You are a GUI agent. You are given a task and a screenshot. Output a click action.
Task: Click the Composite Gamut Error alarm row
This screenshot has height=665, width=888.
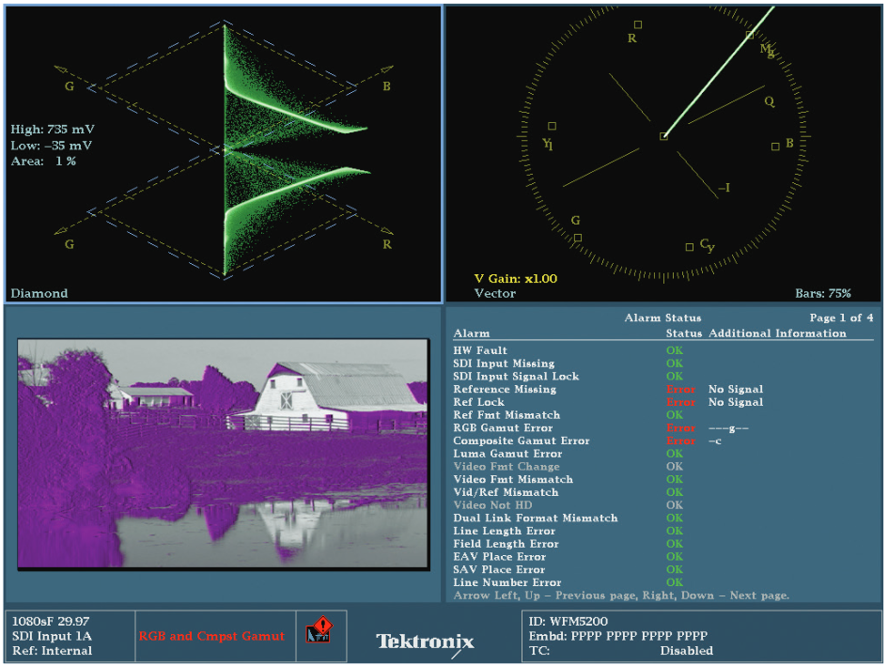tap(662, 441)
